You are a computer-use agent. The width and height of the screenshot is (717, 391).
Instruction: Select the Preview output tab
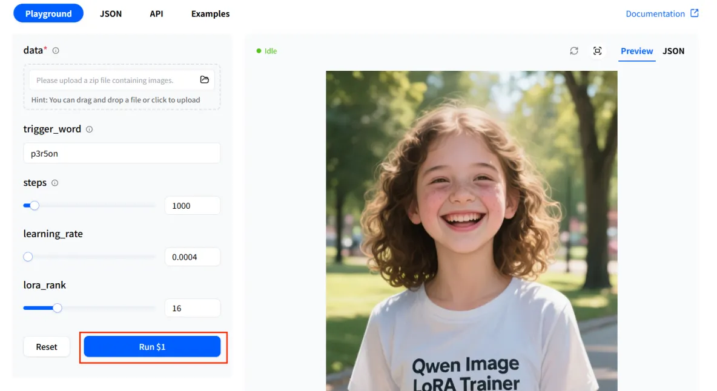click(x=636, y=51)
